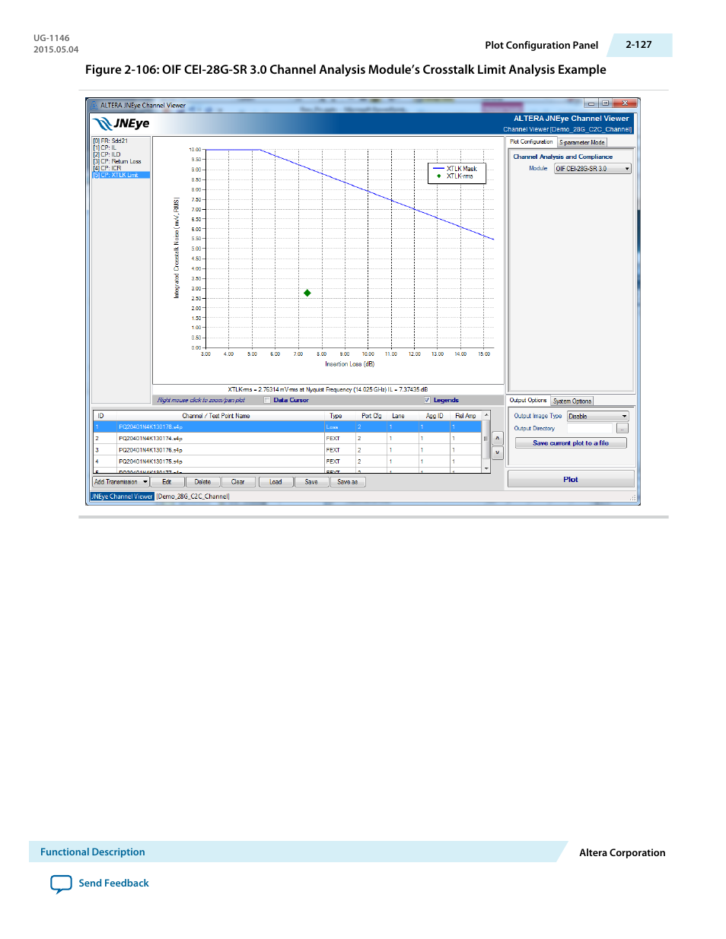Close the JNEye Channel Viewer window
The image size is (726, 939).
point(625,103)
